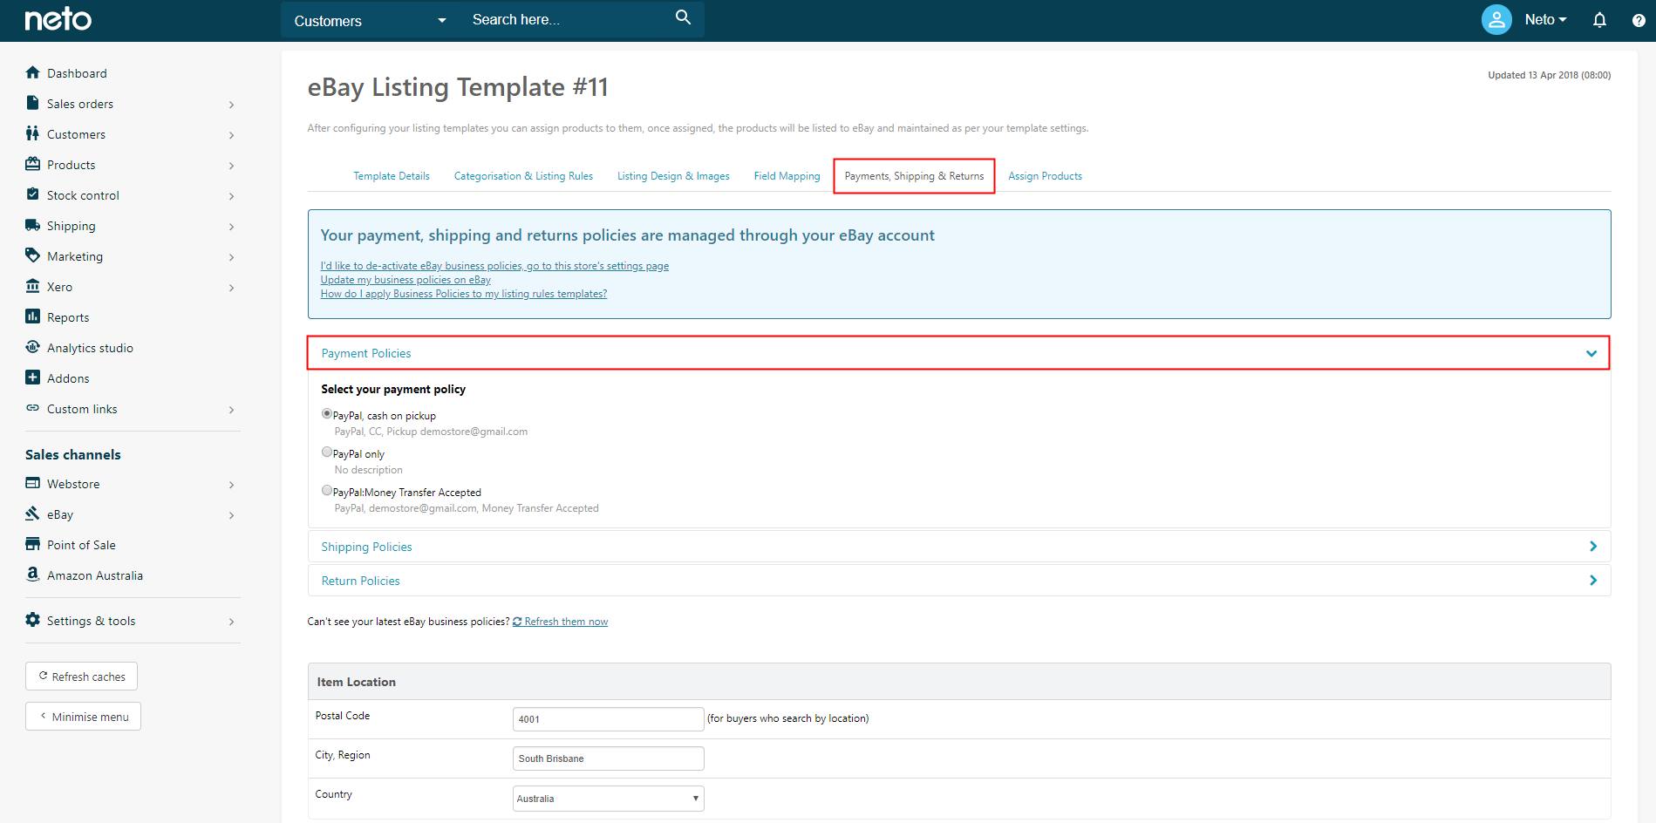Open the Return Policies section title
Image resolution: width=1656 pixels, height=823 pixels.
coord(360,581)
